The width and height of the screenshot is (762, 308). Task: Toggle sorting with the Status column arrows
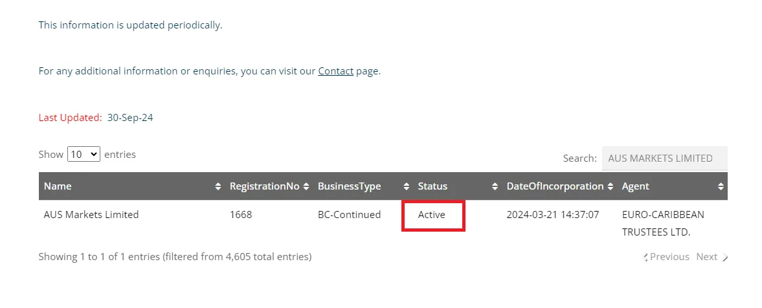[495, 186]
